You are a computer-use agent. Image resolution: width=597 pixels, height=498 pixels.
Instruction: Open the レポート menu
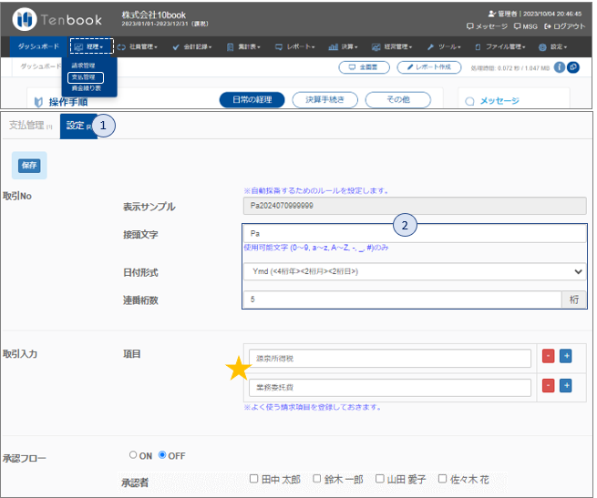(x=295, y=46)
